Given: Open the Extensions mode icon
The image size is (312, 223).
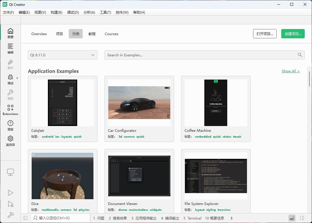Looking at the screenshot, I should click(10, 110).
